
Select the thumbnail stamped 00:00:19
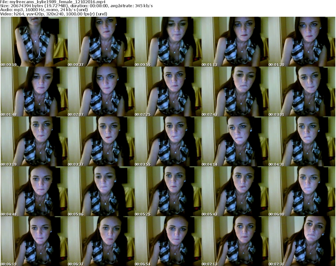point(34,42)
